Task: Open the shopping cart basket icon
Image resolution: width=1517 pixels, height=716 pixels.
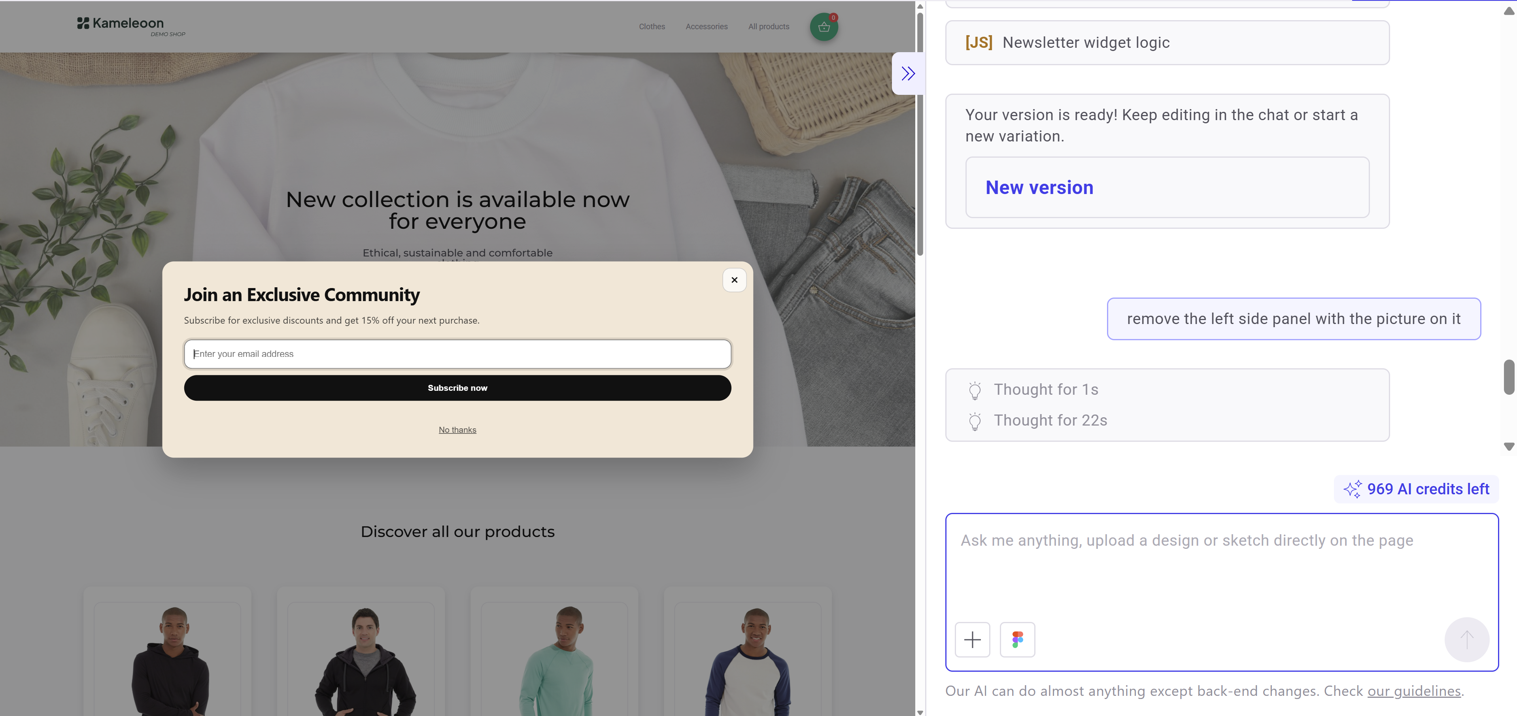Action: coord(823,26)
